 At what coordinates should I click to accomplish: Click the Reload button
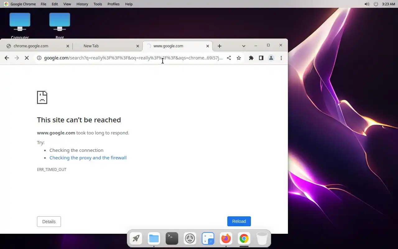tap(239, 221)
